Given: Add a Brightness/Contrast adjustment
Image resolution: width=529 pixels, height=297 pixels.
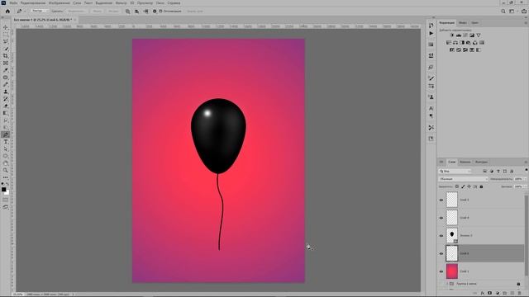Looking at the screenshot, I should pyautogui.click(x=452, y=35).
